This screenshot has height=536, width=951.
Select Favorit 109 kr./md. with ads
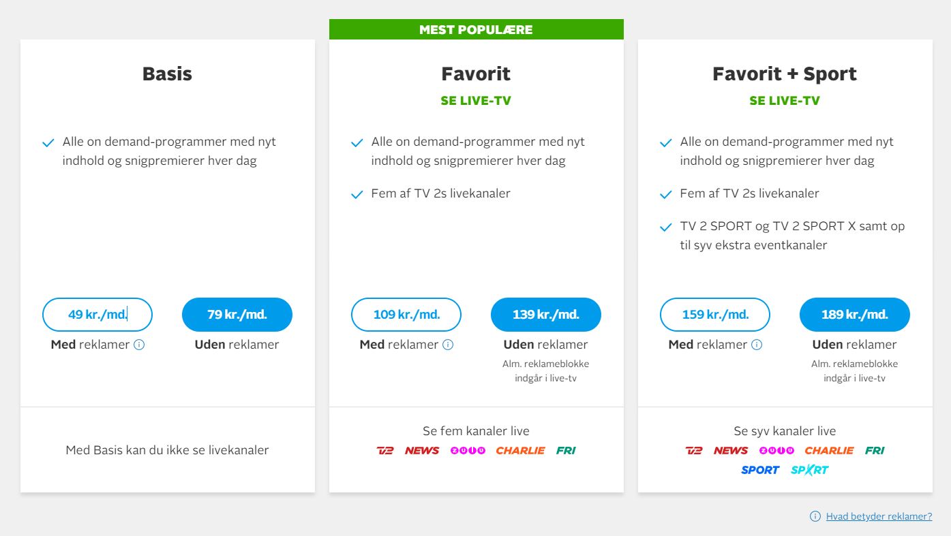pos(406,315)
